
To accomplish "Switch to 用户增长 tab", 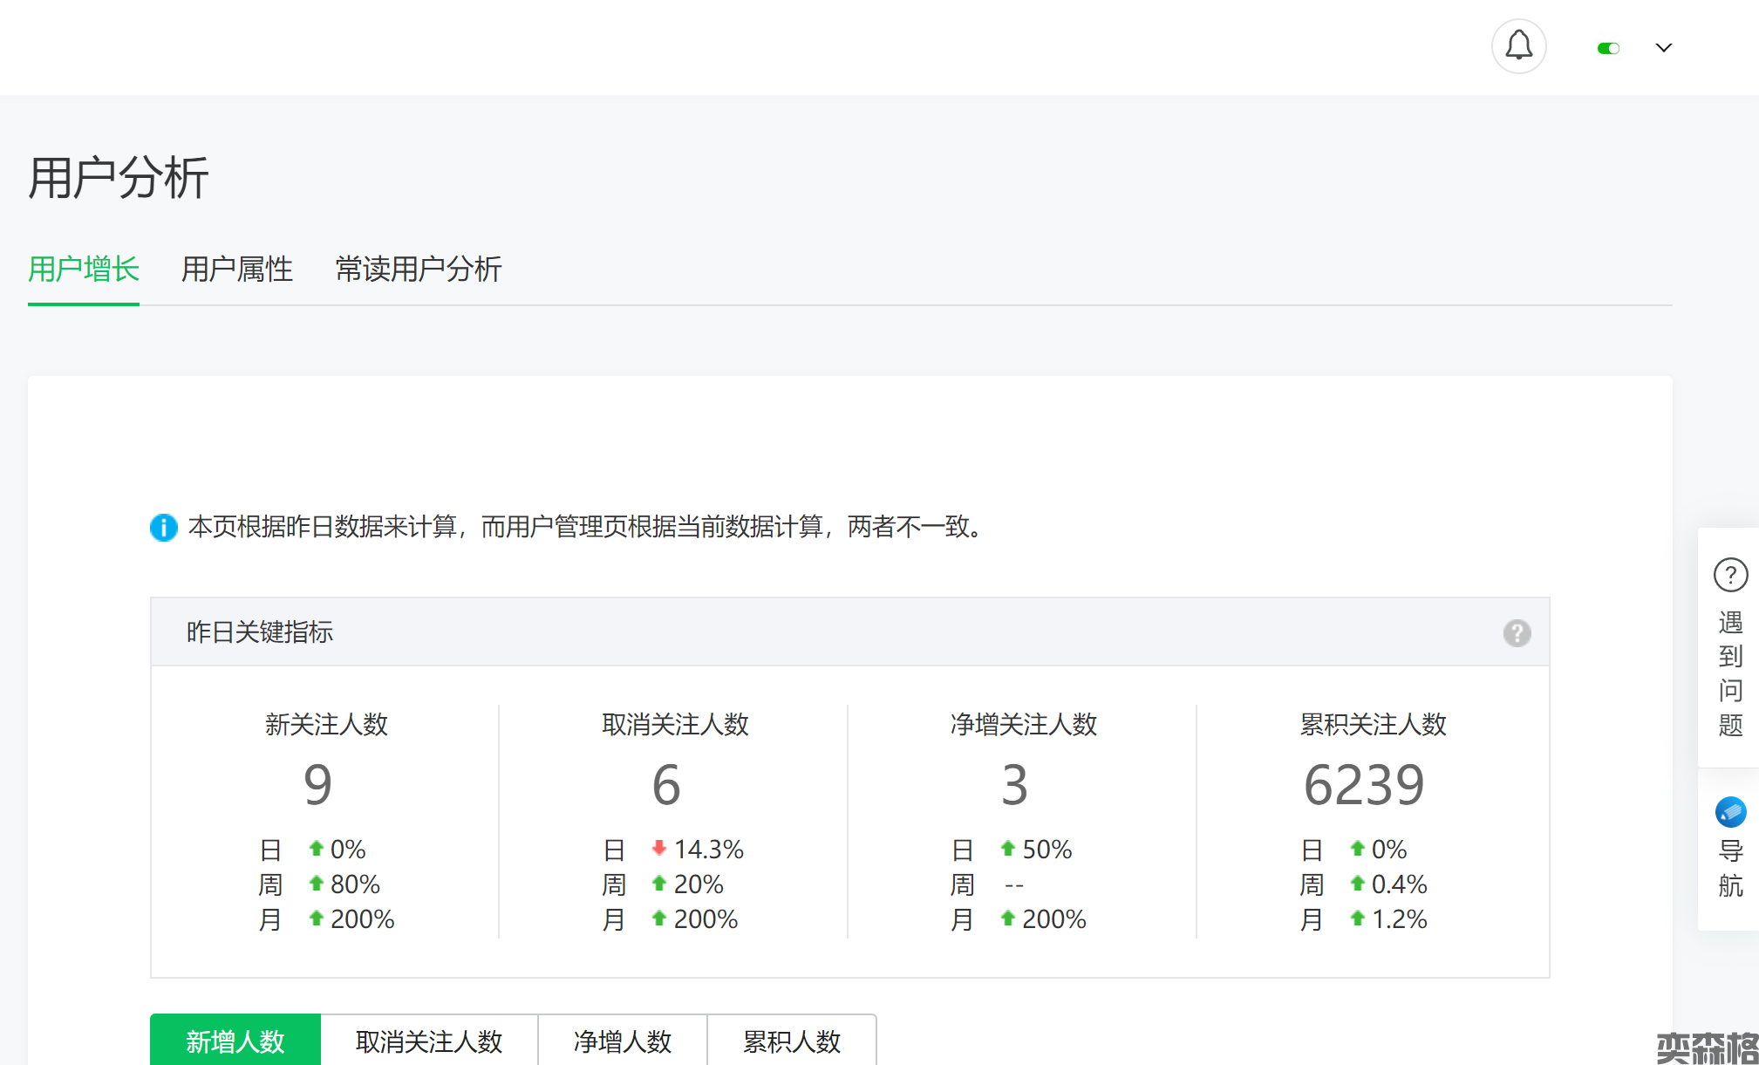I will (84, 269).
